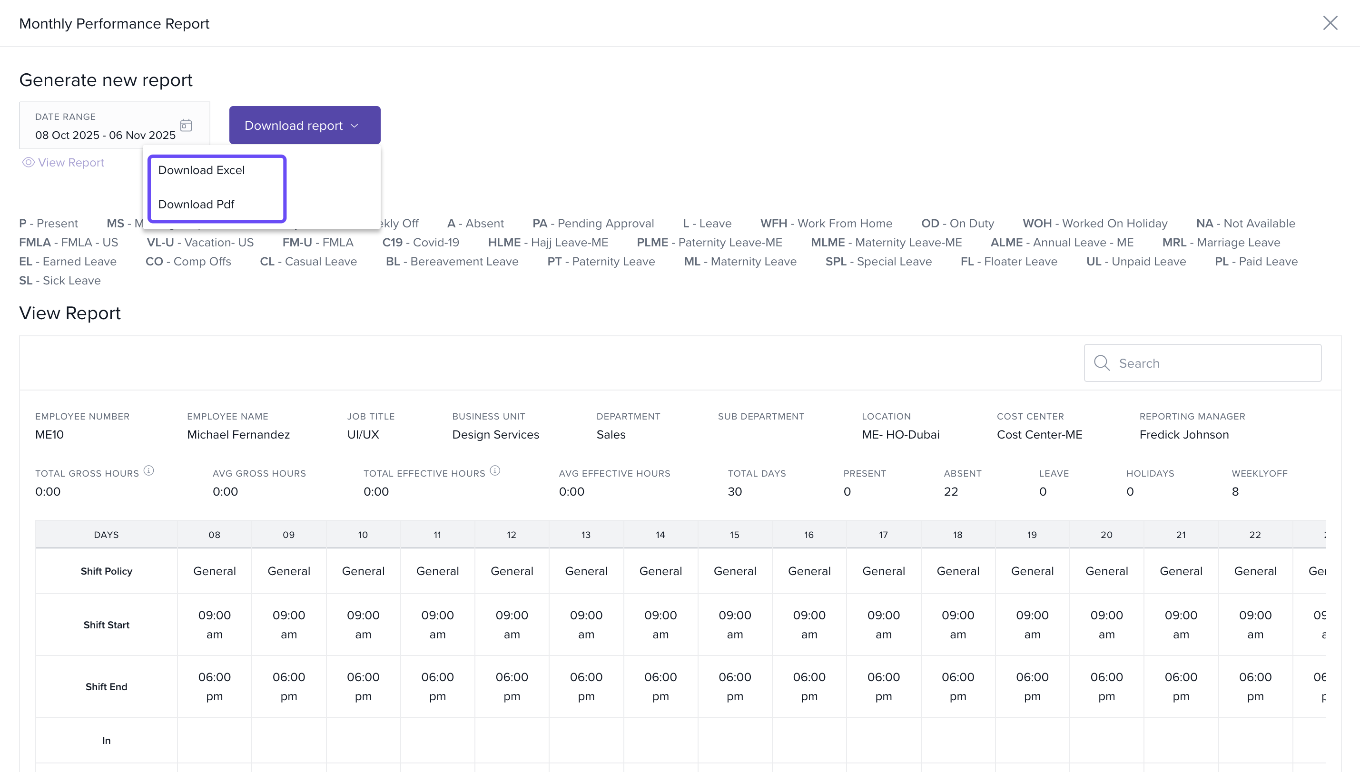1360x772 pixels.
Task: Click the Total Gross Hours info icon
Action: click(x=149, y=470)
